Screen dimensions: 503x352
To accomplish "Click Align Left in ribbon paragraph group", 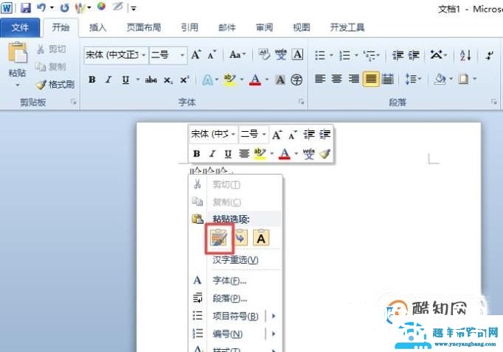I will (x=320, y=79).
